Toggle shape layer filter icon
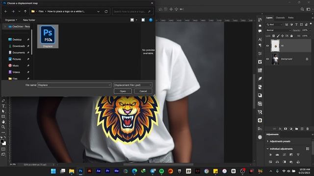 point(301,24)
